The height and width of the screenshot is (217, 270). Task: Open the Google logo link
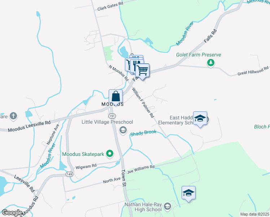point(12,213)
